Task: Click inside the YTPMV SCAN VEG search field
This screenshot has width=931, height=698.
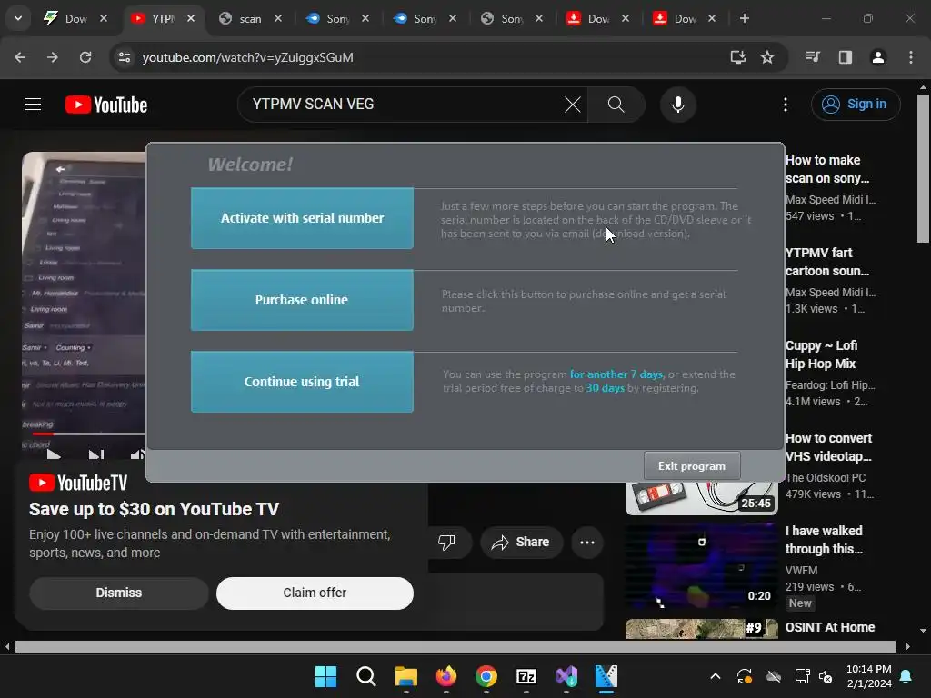Action: click(404, 105)
